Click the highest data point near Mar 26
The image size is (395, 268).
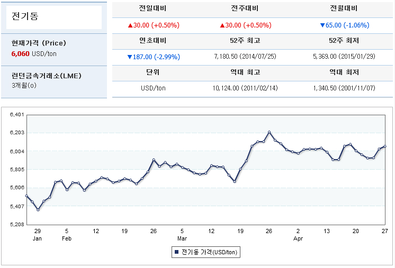click(x=269, y=132)
